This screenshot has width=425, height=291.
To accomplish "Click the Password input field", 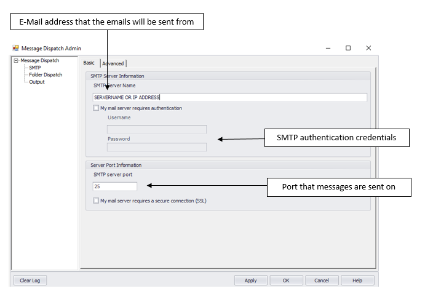I will 157,147.
